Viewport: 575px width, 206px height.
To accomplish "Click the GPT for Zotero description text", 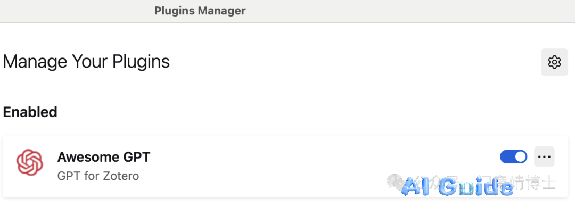I will [x=98, y=176].
